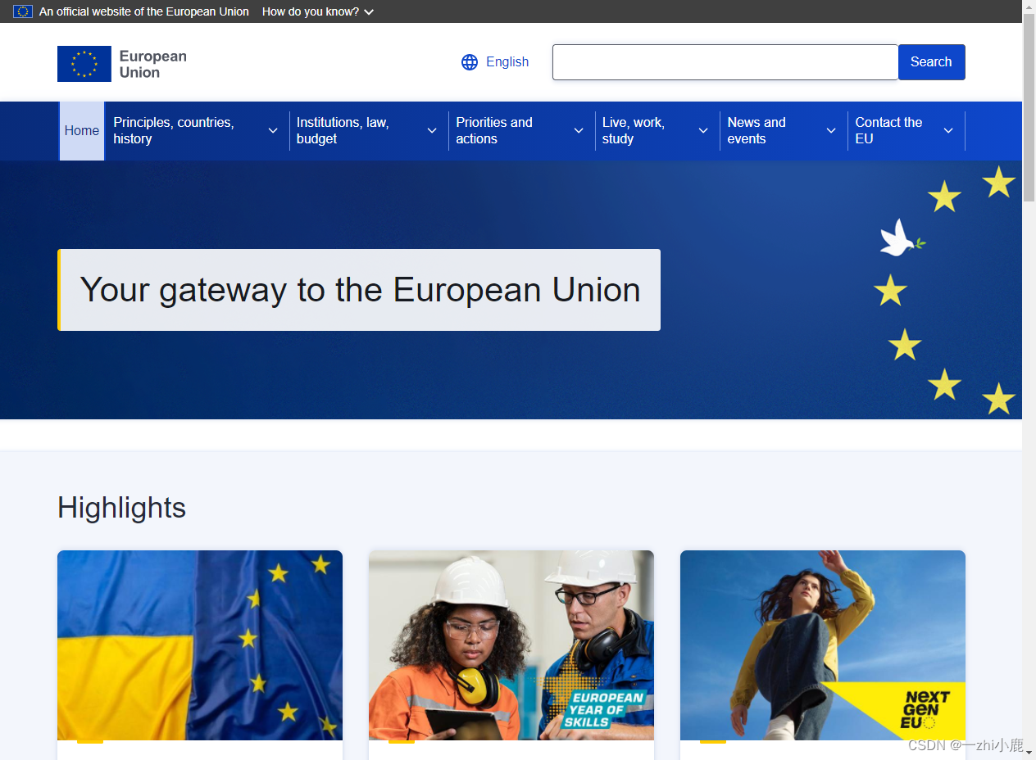
Task: Click the Search button
Action: point(931,62)
